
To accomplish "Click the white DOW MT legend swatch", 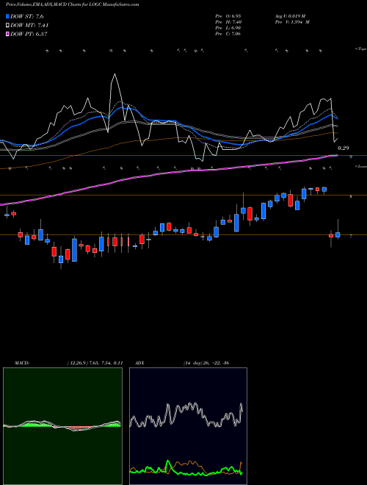I will [8, 26].
